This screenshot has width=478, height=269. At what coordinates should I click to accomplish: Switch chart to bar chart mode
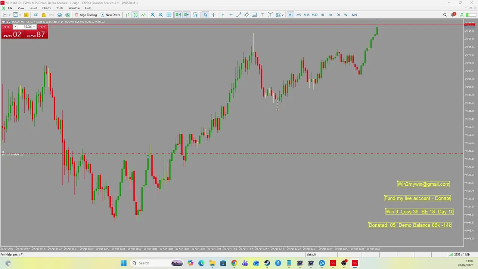128,15
